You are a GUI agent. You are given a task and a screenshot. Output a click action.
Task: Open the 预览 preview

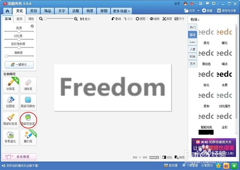[x=179, y=157]
